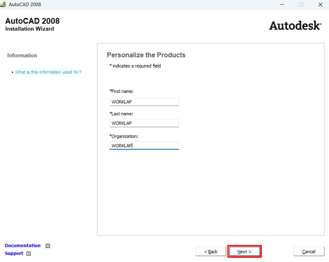Proceed by pressing the Next button
Image resolution: width=329 pixels, height=262 pixels.
click(244, 251)
